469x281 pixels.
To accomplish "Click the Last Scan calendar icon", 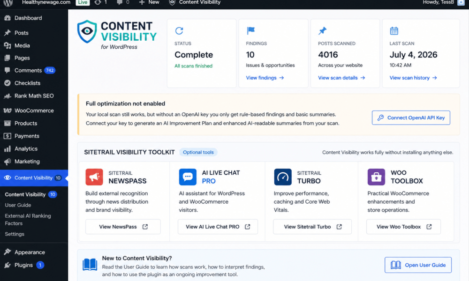I will pyautogui.click(x=394, y=31).
